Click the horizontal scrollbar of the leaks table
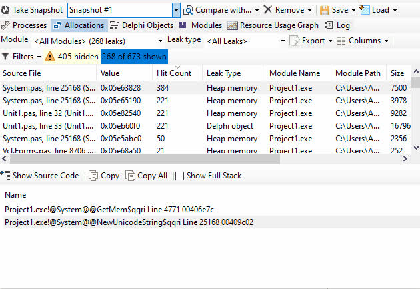The width and height of the screenshot is (420, 289). [x=200, y=159]
